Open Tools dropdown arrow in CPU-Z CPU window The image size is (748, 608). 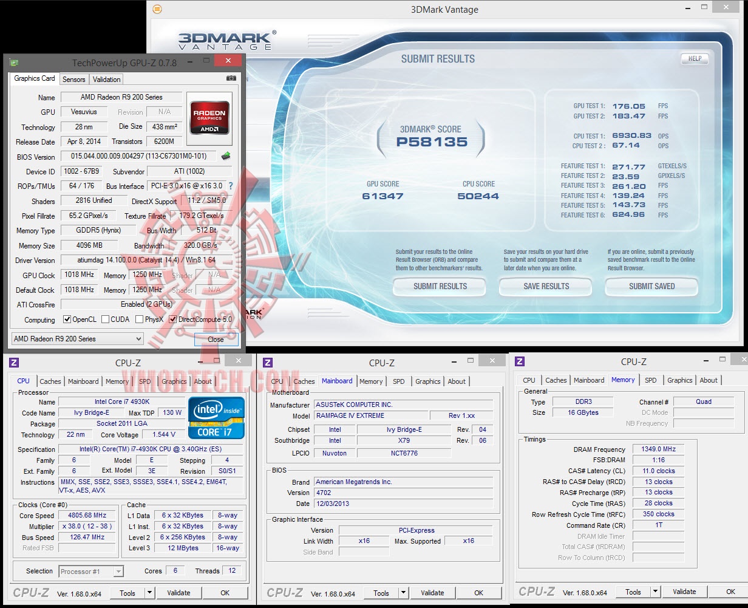click(x=149, y=593)
